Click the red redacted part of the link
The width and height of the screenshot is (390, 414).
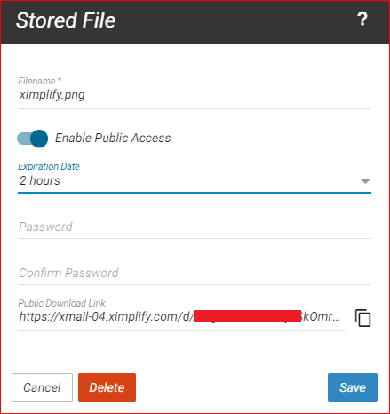(x=247, y=315)
